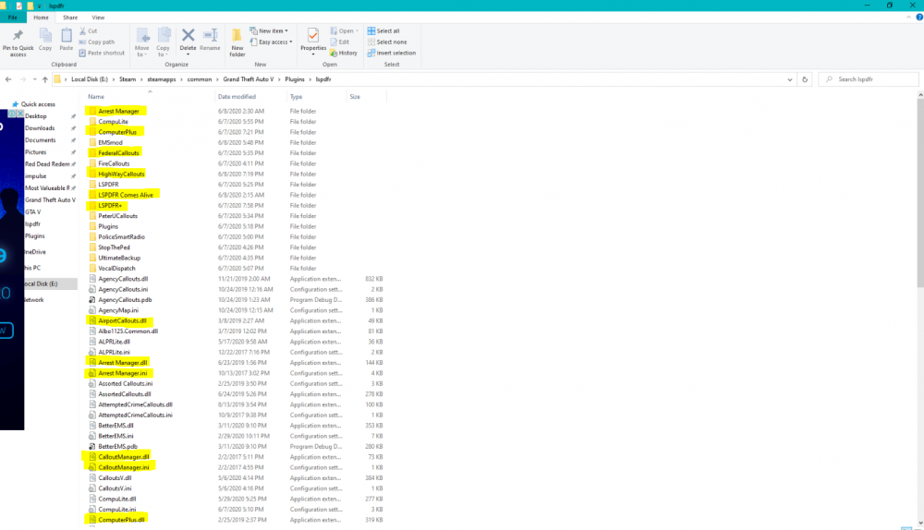Select the UltimateBackup folder
This screenshot has height=530, width=924.
[x=119, y=258]
